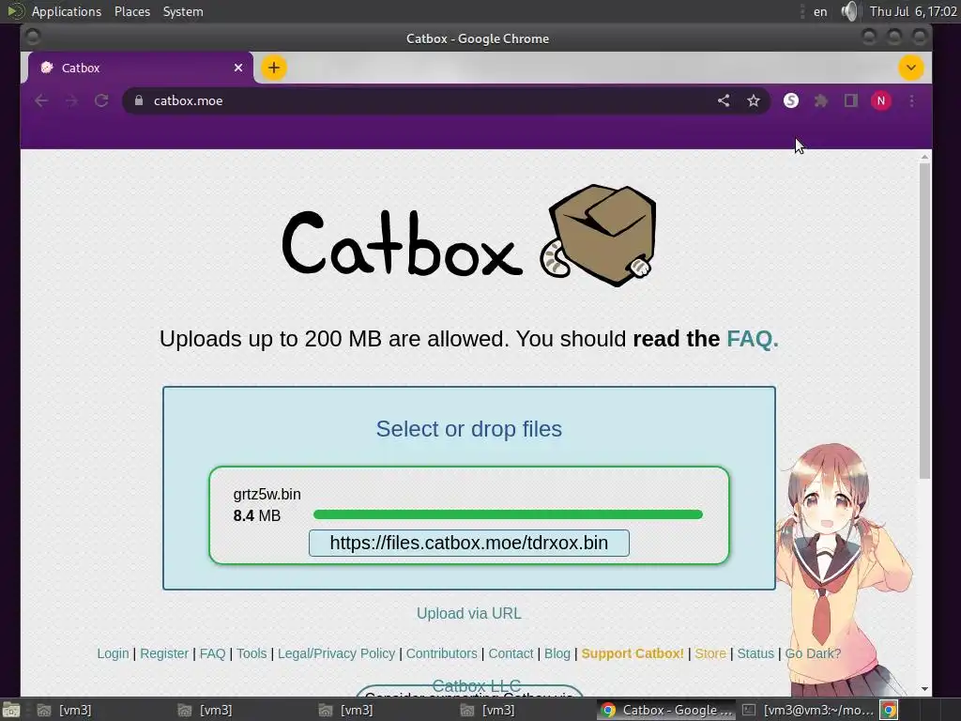Click Select or drop files area

(x=469, y=428)
